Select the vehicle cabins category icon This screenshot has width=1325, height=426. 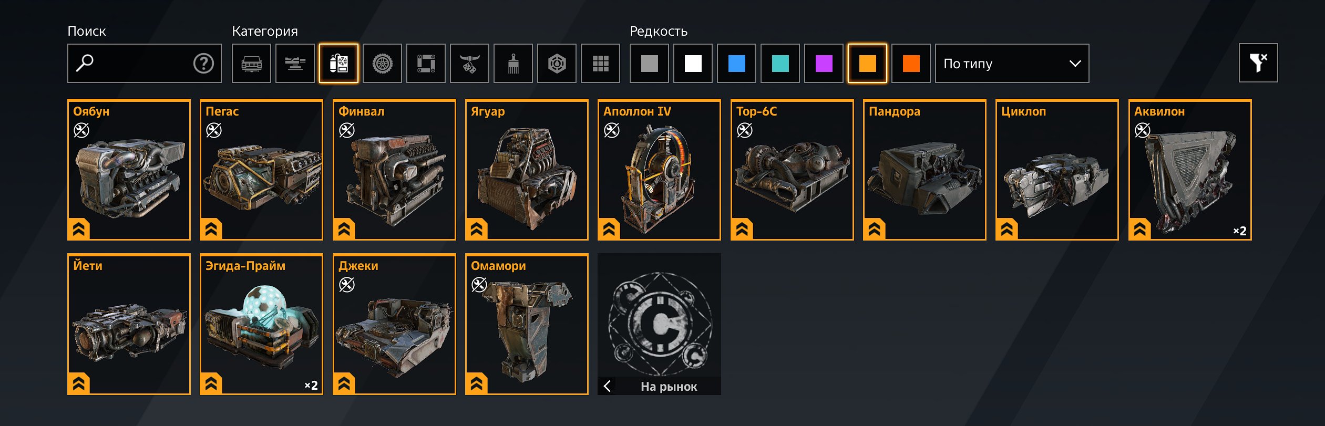[251, 64]
